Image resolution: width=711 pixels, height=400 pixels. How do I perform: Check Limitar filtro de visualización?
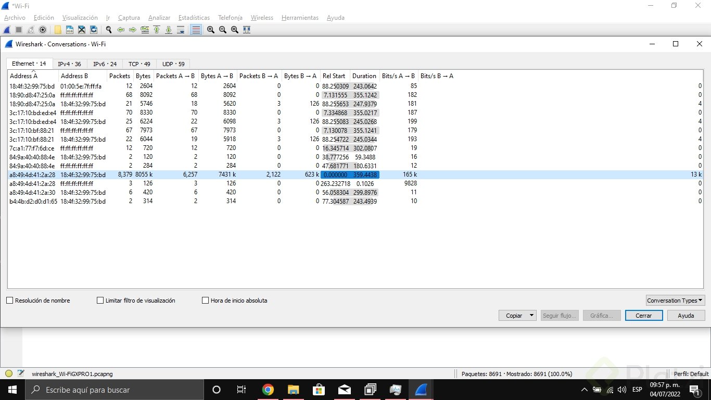(x=100, y=301)
